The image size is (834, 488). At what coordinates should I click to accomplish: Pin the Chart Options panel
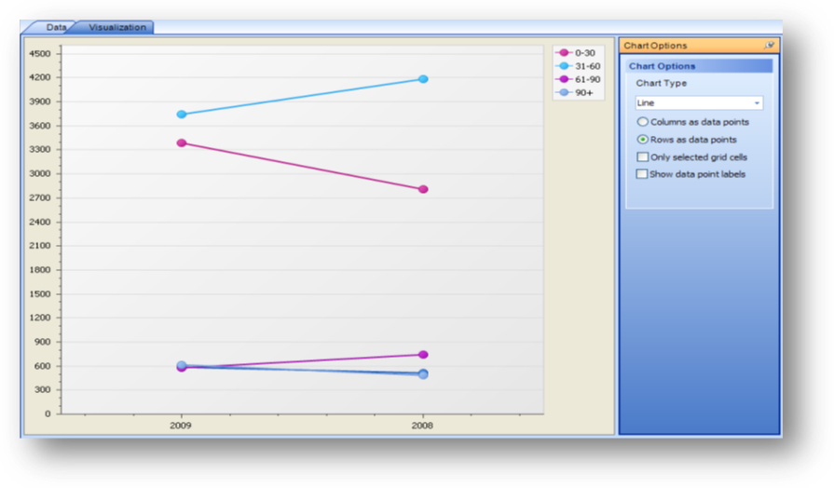[x=769, y=46]
